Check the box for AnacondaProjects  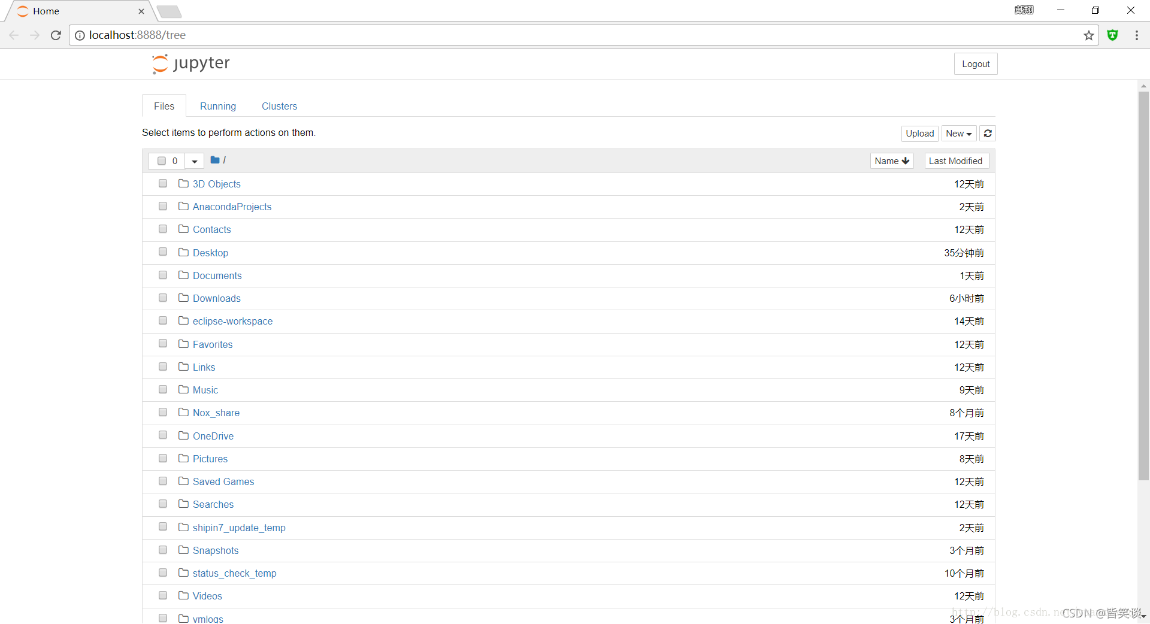coord(163,206)
